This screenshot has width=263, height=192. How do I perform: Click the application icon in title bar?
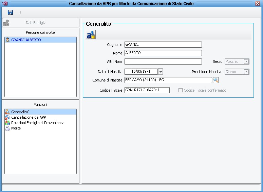click(5, 3)
